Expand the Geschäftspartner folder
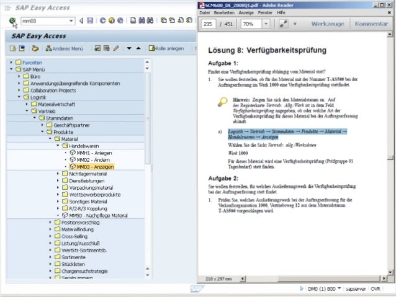396x297 pixels. point(42,125)
